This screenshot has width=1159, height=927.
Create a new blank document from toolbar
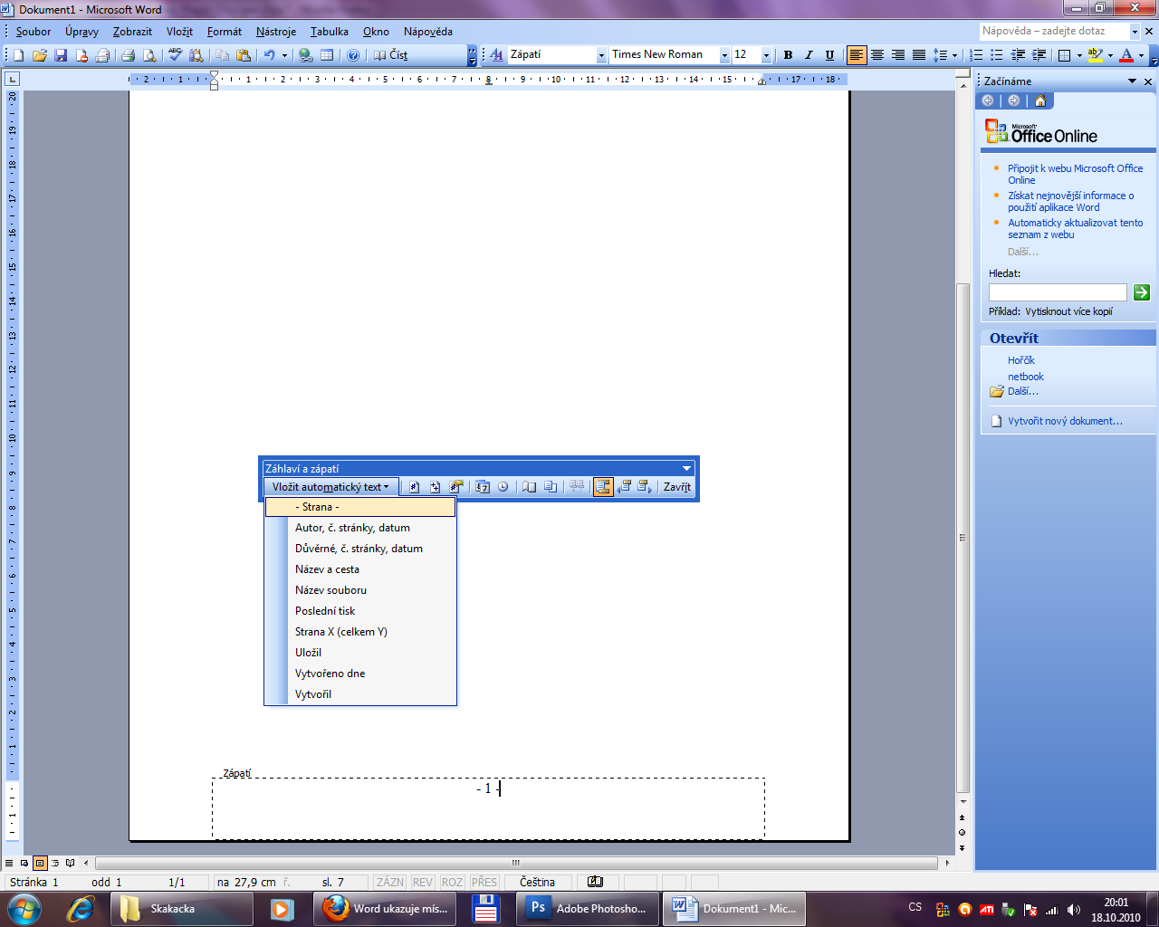(x=18, y=55)
